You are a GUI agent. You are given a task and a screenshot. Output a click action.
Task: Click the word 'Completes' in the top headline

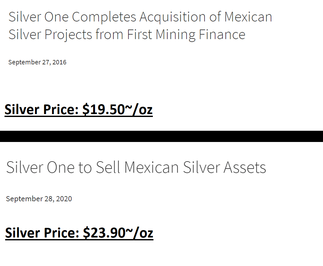[x=104, y=17]
